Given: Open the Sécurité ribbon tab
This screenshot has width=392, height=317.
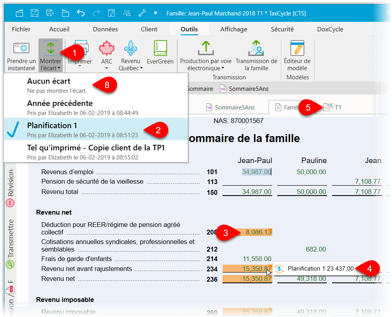Looking at the screenshot, I should tap(282, 29).
